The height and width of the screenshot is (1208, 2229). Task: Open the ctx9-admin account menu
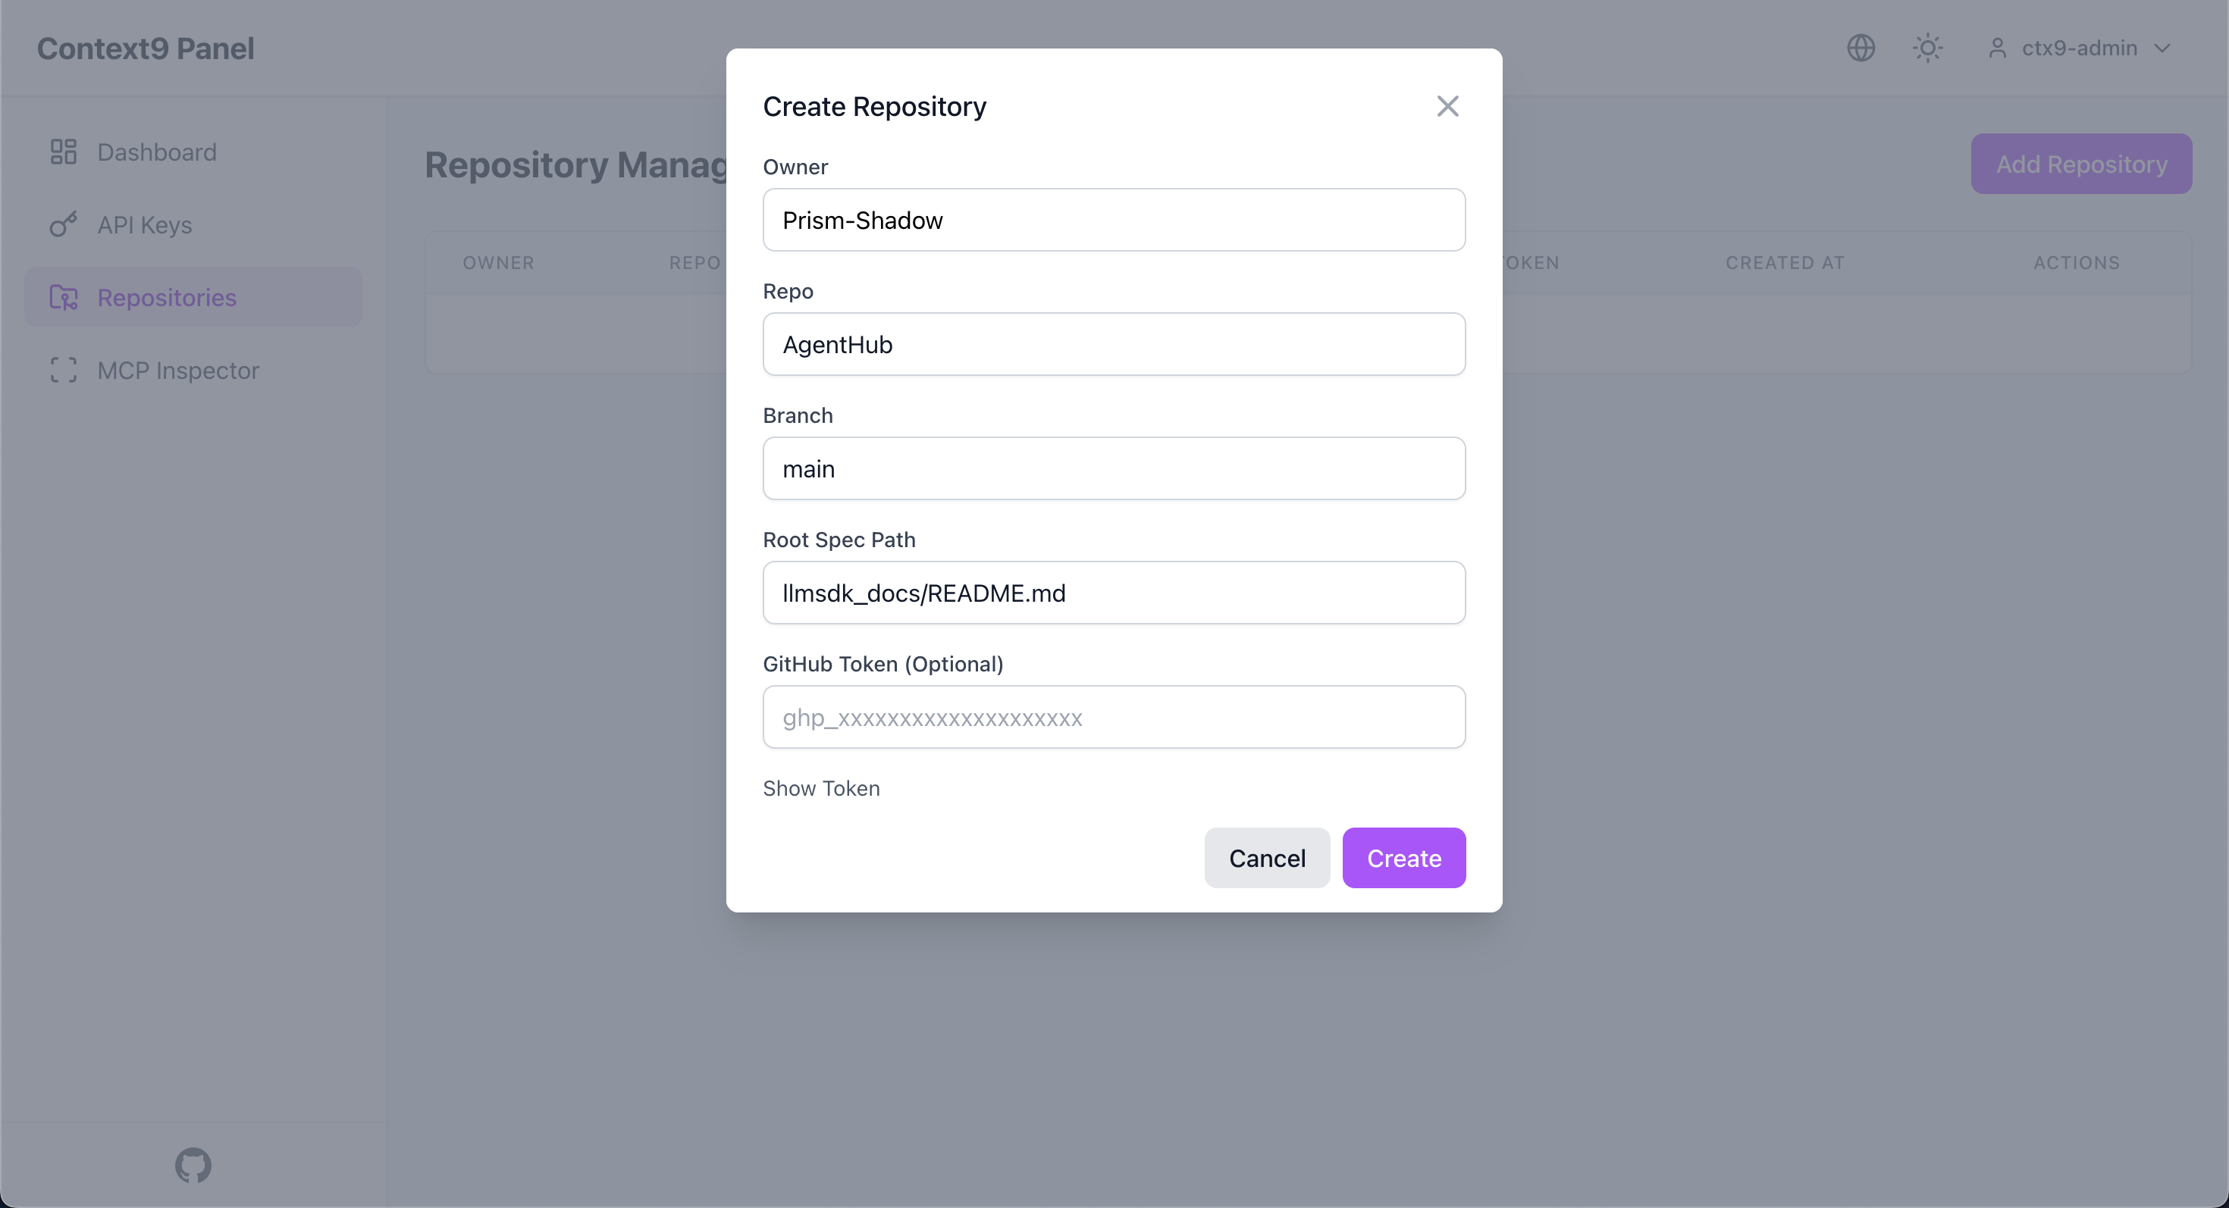point(2080,48)
